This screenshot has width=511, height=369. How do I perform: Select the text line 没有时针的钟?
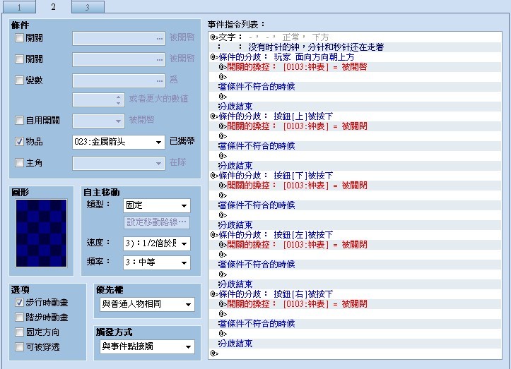356,47
